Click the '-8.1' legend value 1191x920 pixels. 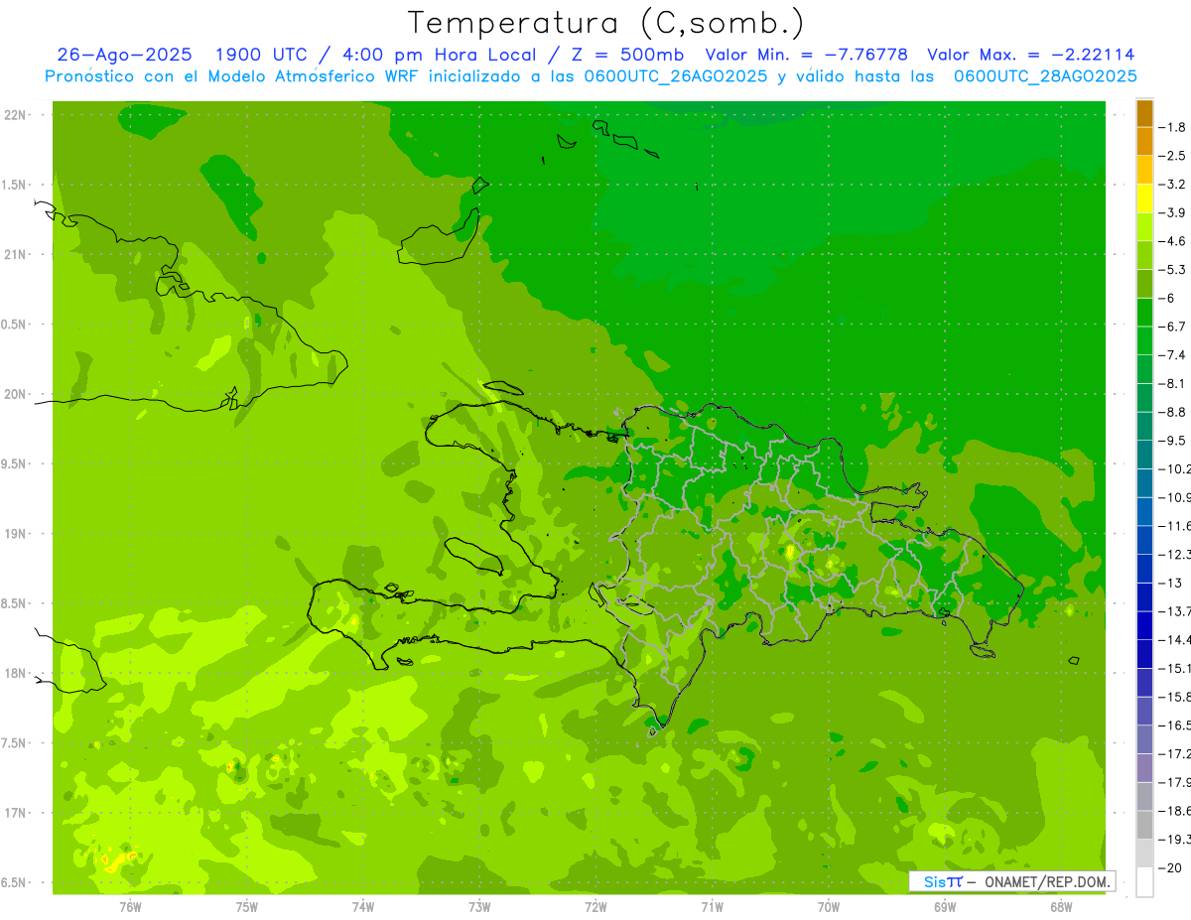tap(1173, 383)
